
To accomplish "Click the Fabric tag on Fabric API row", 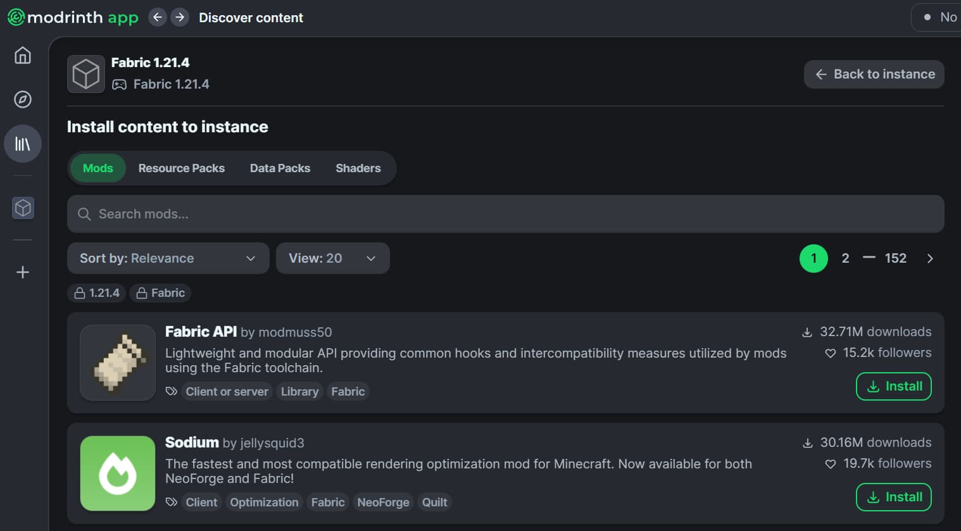I will coord(348,392).
